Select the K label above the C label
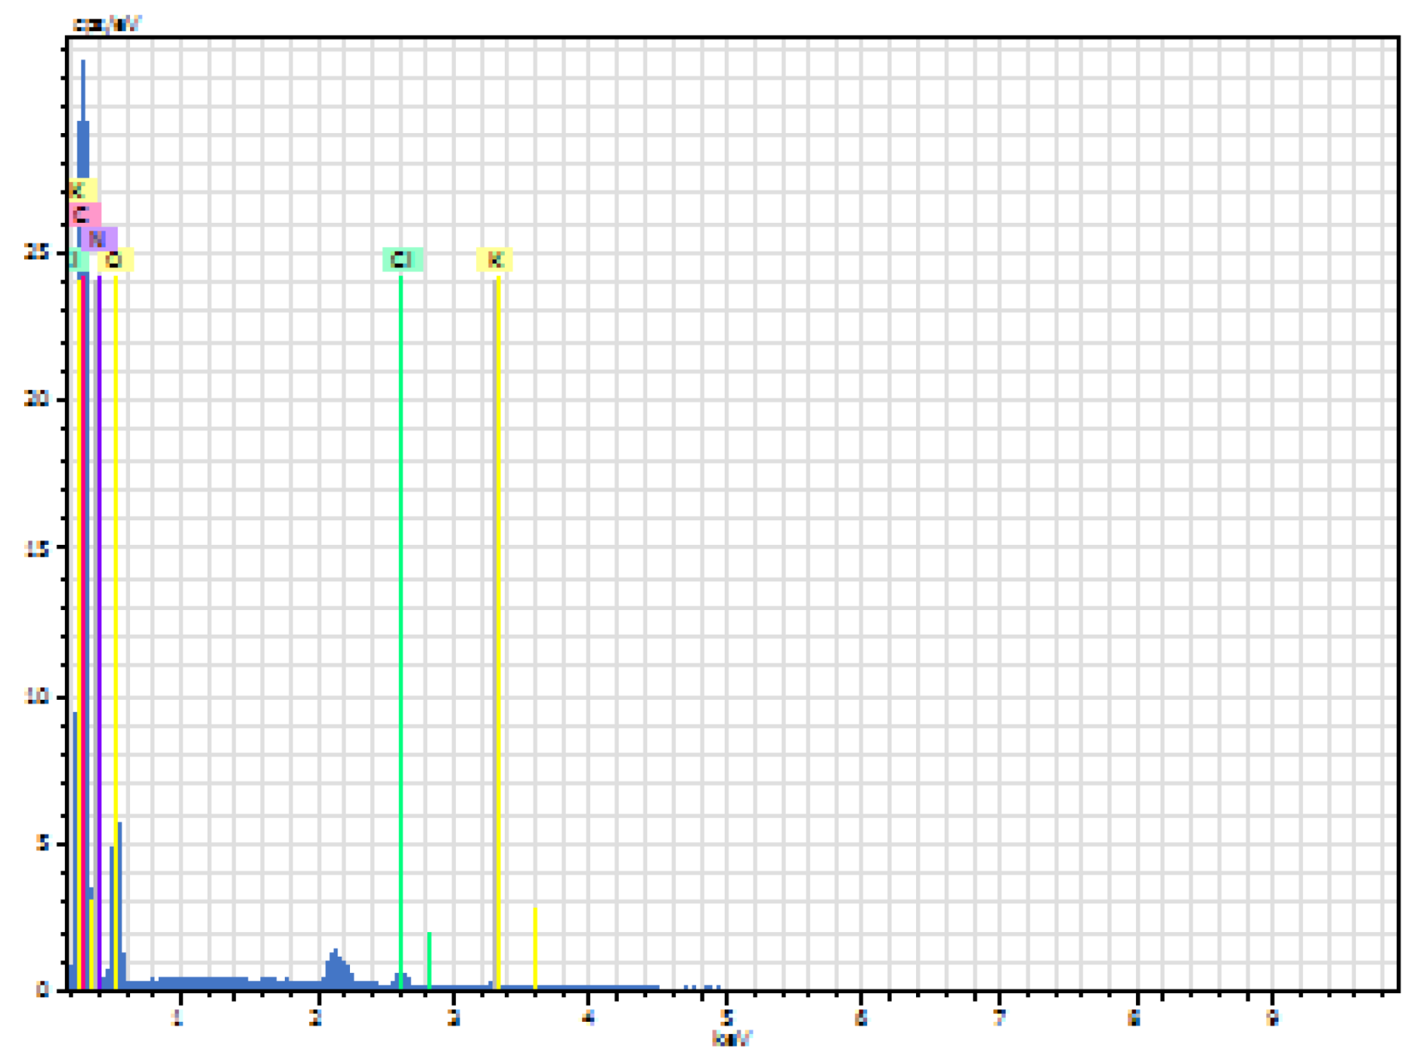Screen dimensions: 1427x1062 click(81, 190)
